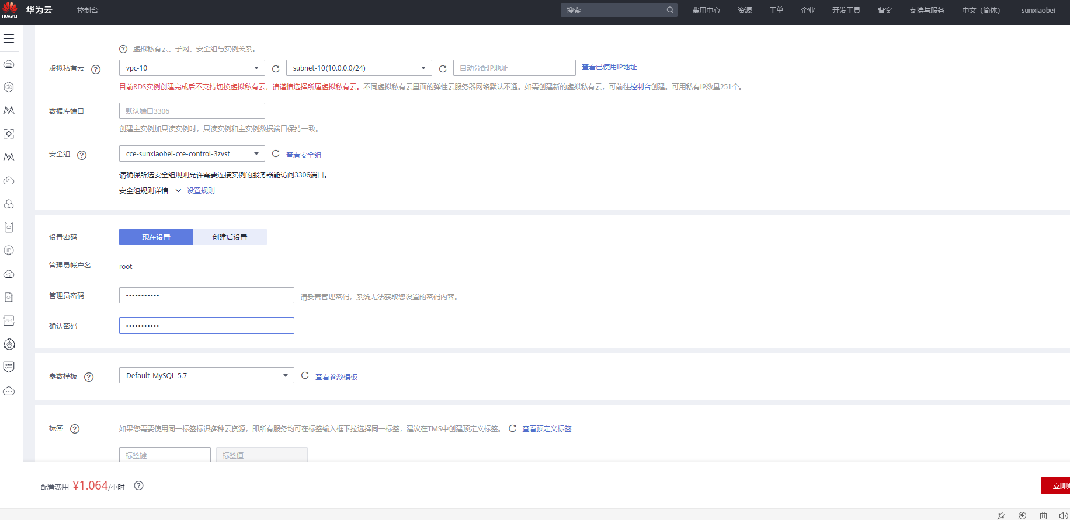Open the hamburger navigation menu
This screenshot has height=520, width=1070.
[x=9, y=39]
